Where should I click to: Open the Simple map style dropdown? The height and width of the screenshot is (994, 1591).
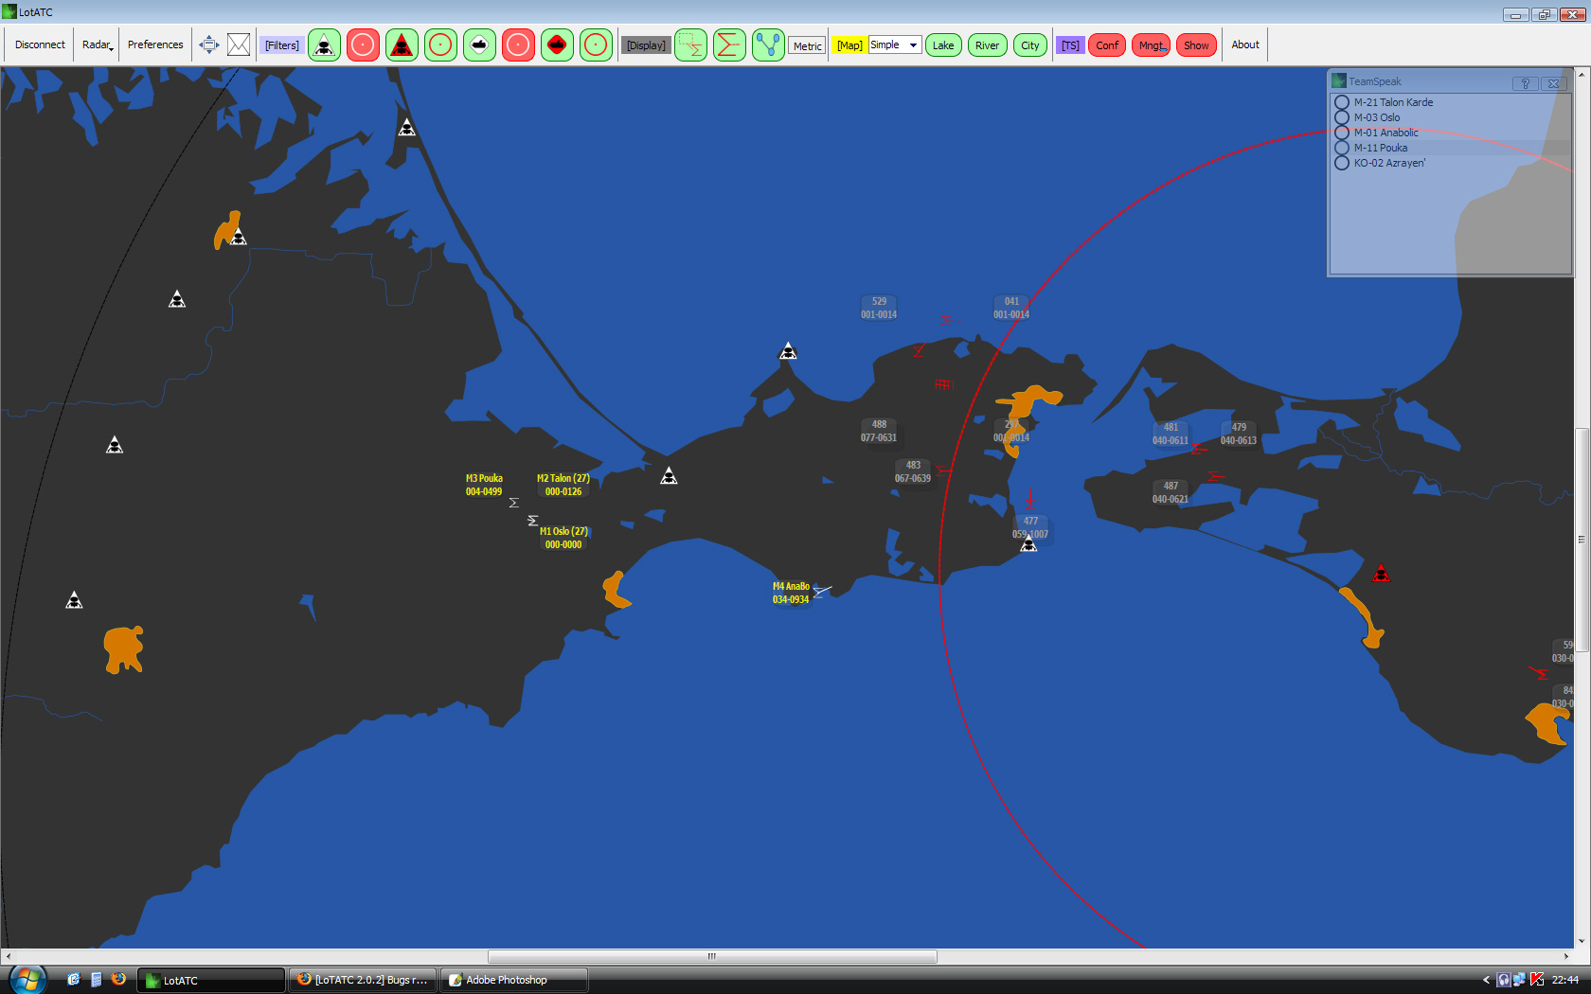[x=895, y=44]
